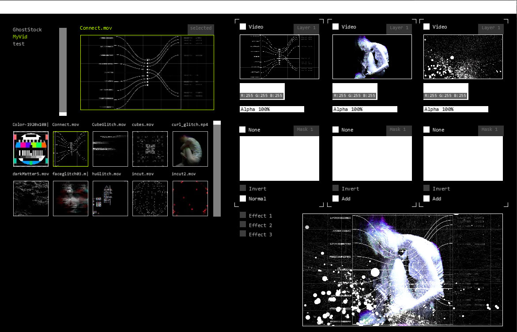517x332 pixels.
Task: Choose the cubes.mov clip thumbnail
Action: (150, 149)
